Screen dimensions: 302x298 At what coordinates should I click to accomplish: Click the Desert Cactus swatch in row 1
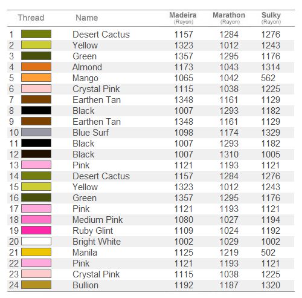(36, 34)
